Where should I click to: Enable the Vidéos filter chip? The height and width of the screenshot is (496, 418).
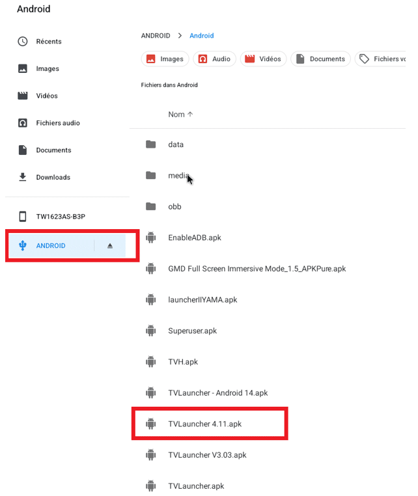(x=263, y=59)
